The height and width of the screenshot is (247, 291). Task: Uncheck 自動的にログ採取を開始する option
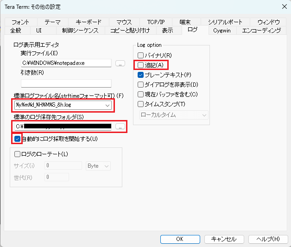point(18,139)
